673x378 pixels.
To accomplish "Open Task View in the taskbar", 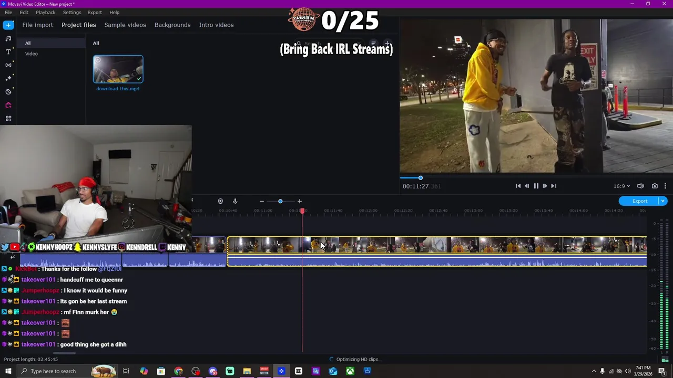I will 126,371.
